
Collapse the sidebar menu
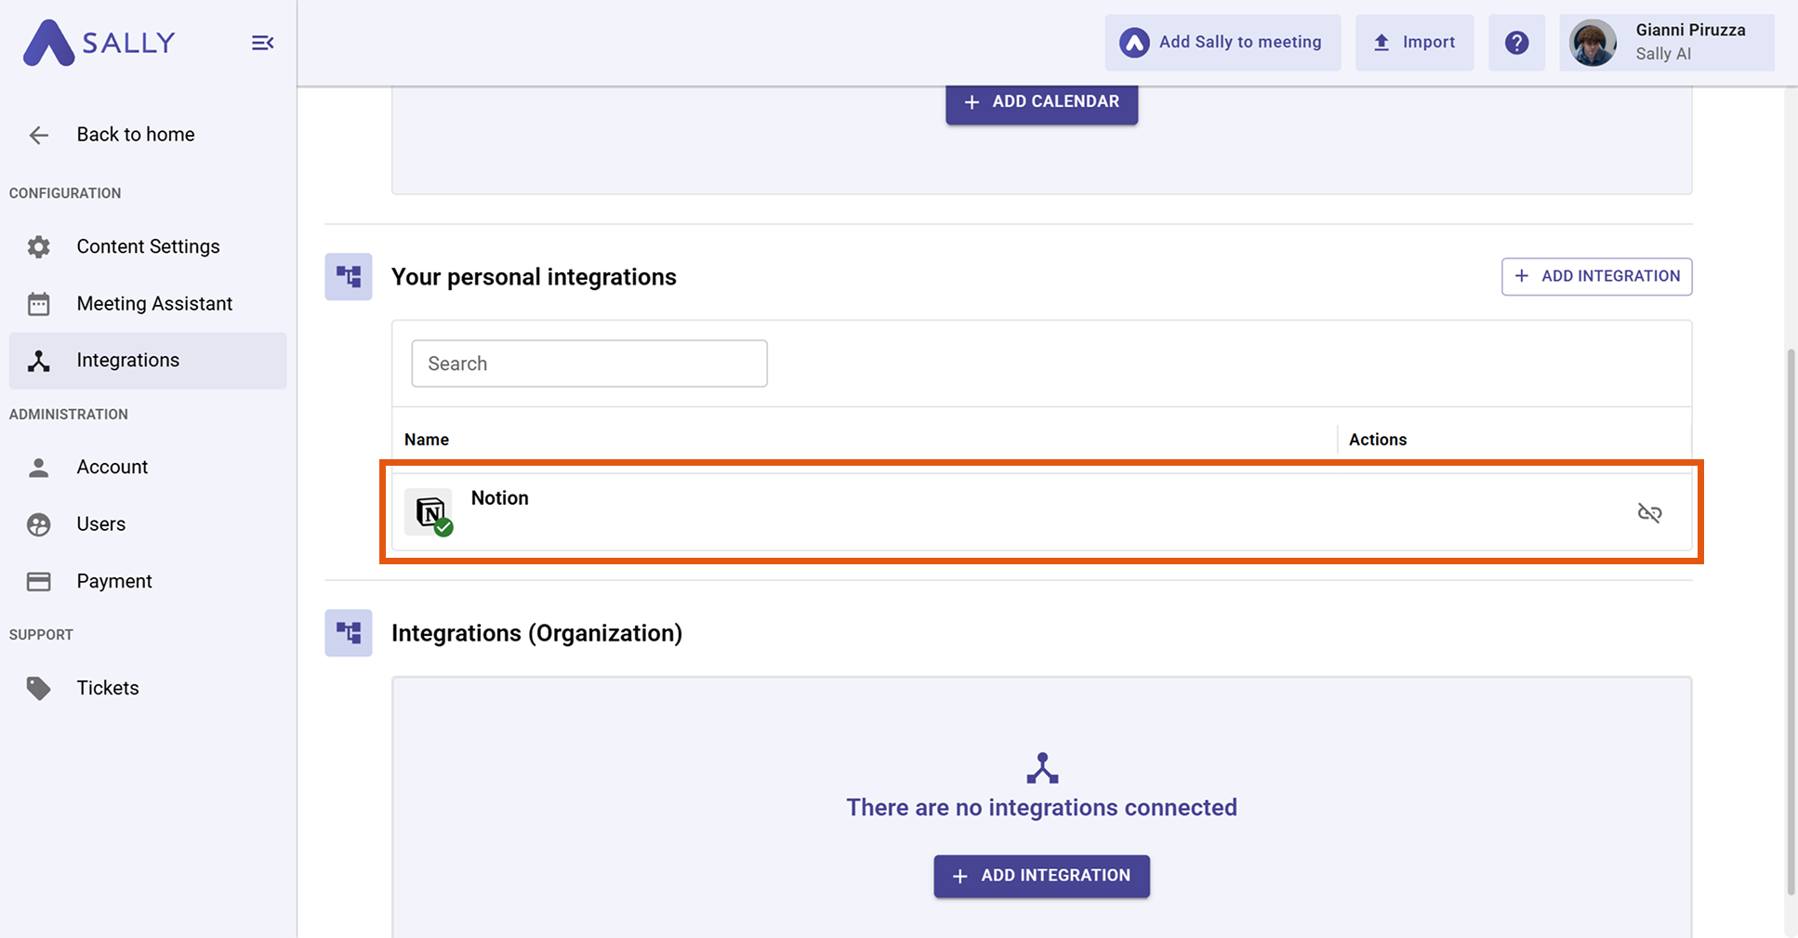262,43
